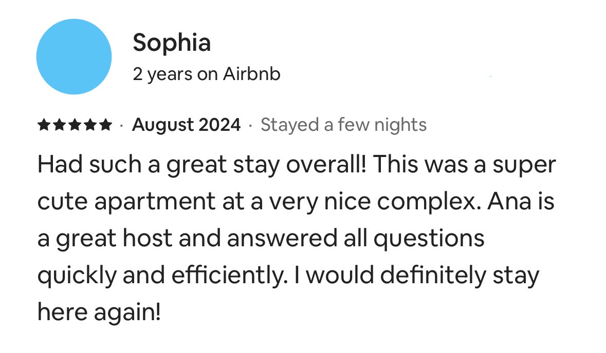Open the reviewer name Sophia

click(x=172, y=43)
